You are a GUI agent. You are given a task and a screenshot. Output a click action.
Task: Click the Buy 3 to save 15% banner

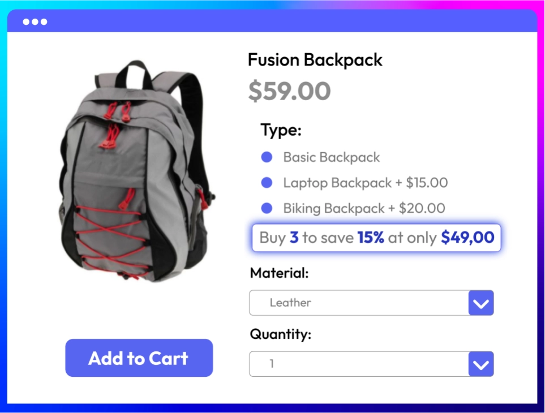click(x=376, y=238)
